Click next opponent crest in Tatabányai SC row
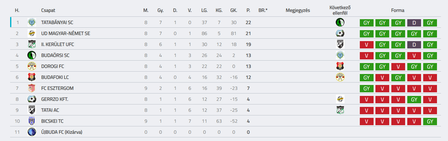 340,22
